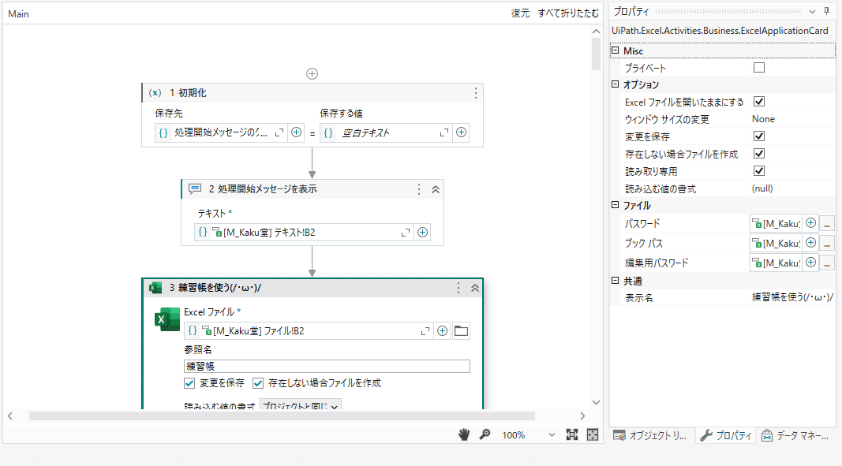The height and width of the screenshot is (466, 842).
Task: Click the horizontal scrollbar right arrow
Action: pos(582,416)
